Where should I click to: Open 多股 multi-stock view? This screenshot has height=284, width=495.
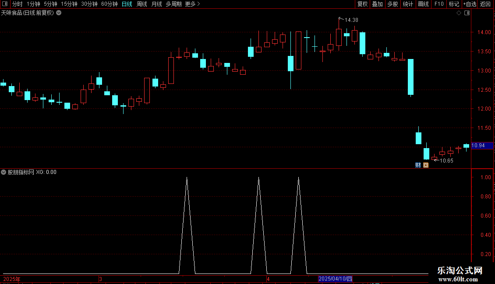click(x=393, y=4)
